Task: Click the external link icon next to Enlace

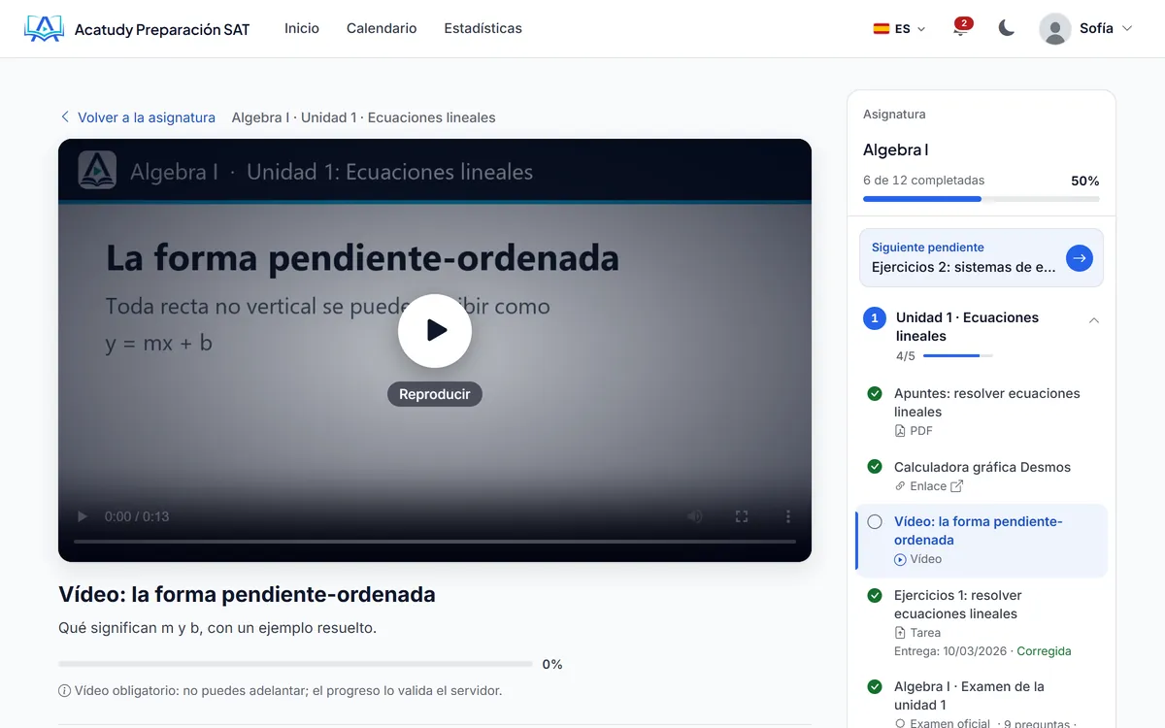Action: (957, 486)
